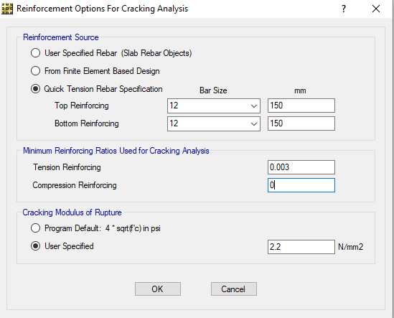Image resolution: width=394 pixels, height=318 pixels.
Task: Click Compression Reinforcing ratio field
Action: point(301,185)
